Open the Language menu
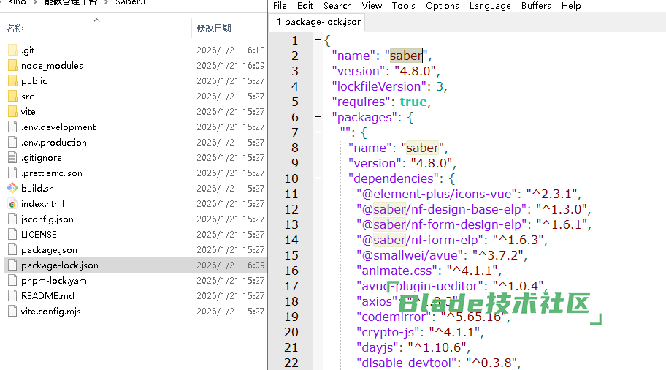This screenshot has width=666, height=370. click(x=490, y=6)
